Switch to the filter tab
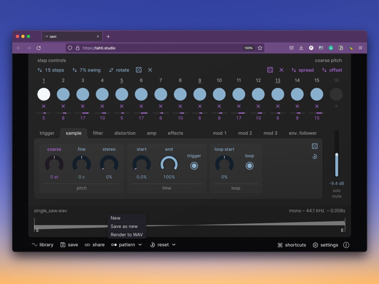This screenshot has width=379, height=284. tap(98, 133)
